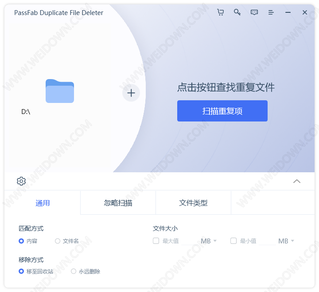
Task: Switch to the 文件类型 tab
Action: (193, 203)
